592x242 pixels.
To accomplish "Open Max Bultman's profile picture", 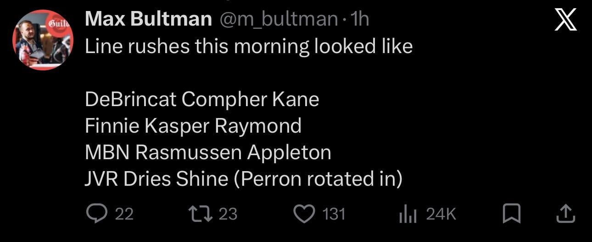I will [43, 39].
